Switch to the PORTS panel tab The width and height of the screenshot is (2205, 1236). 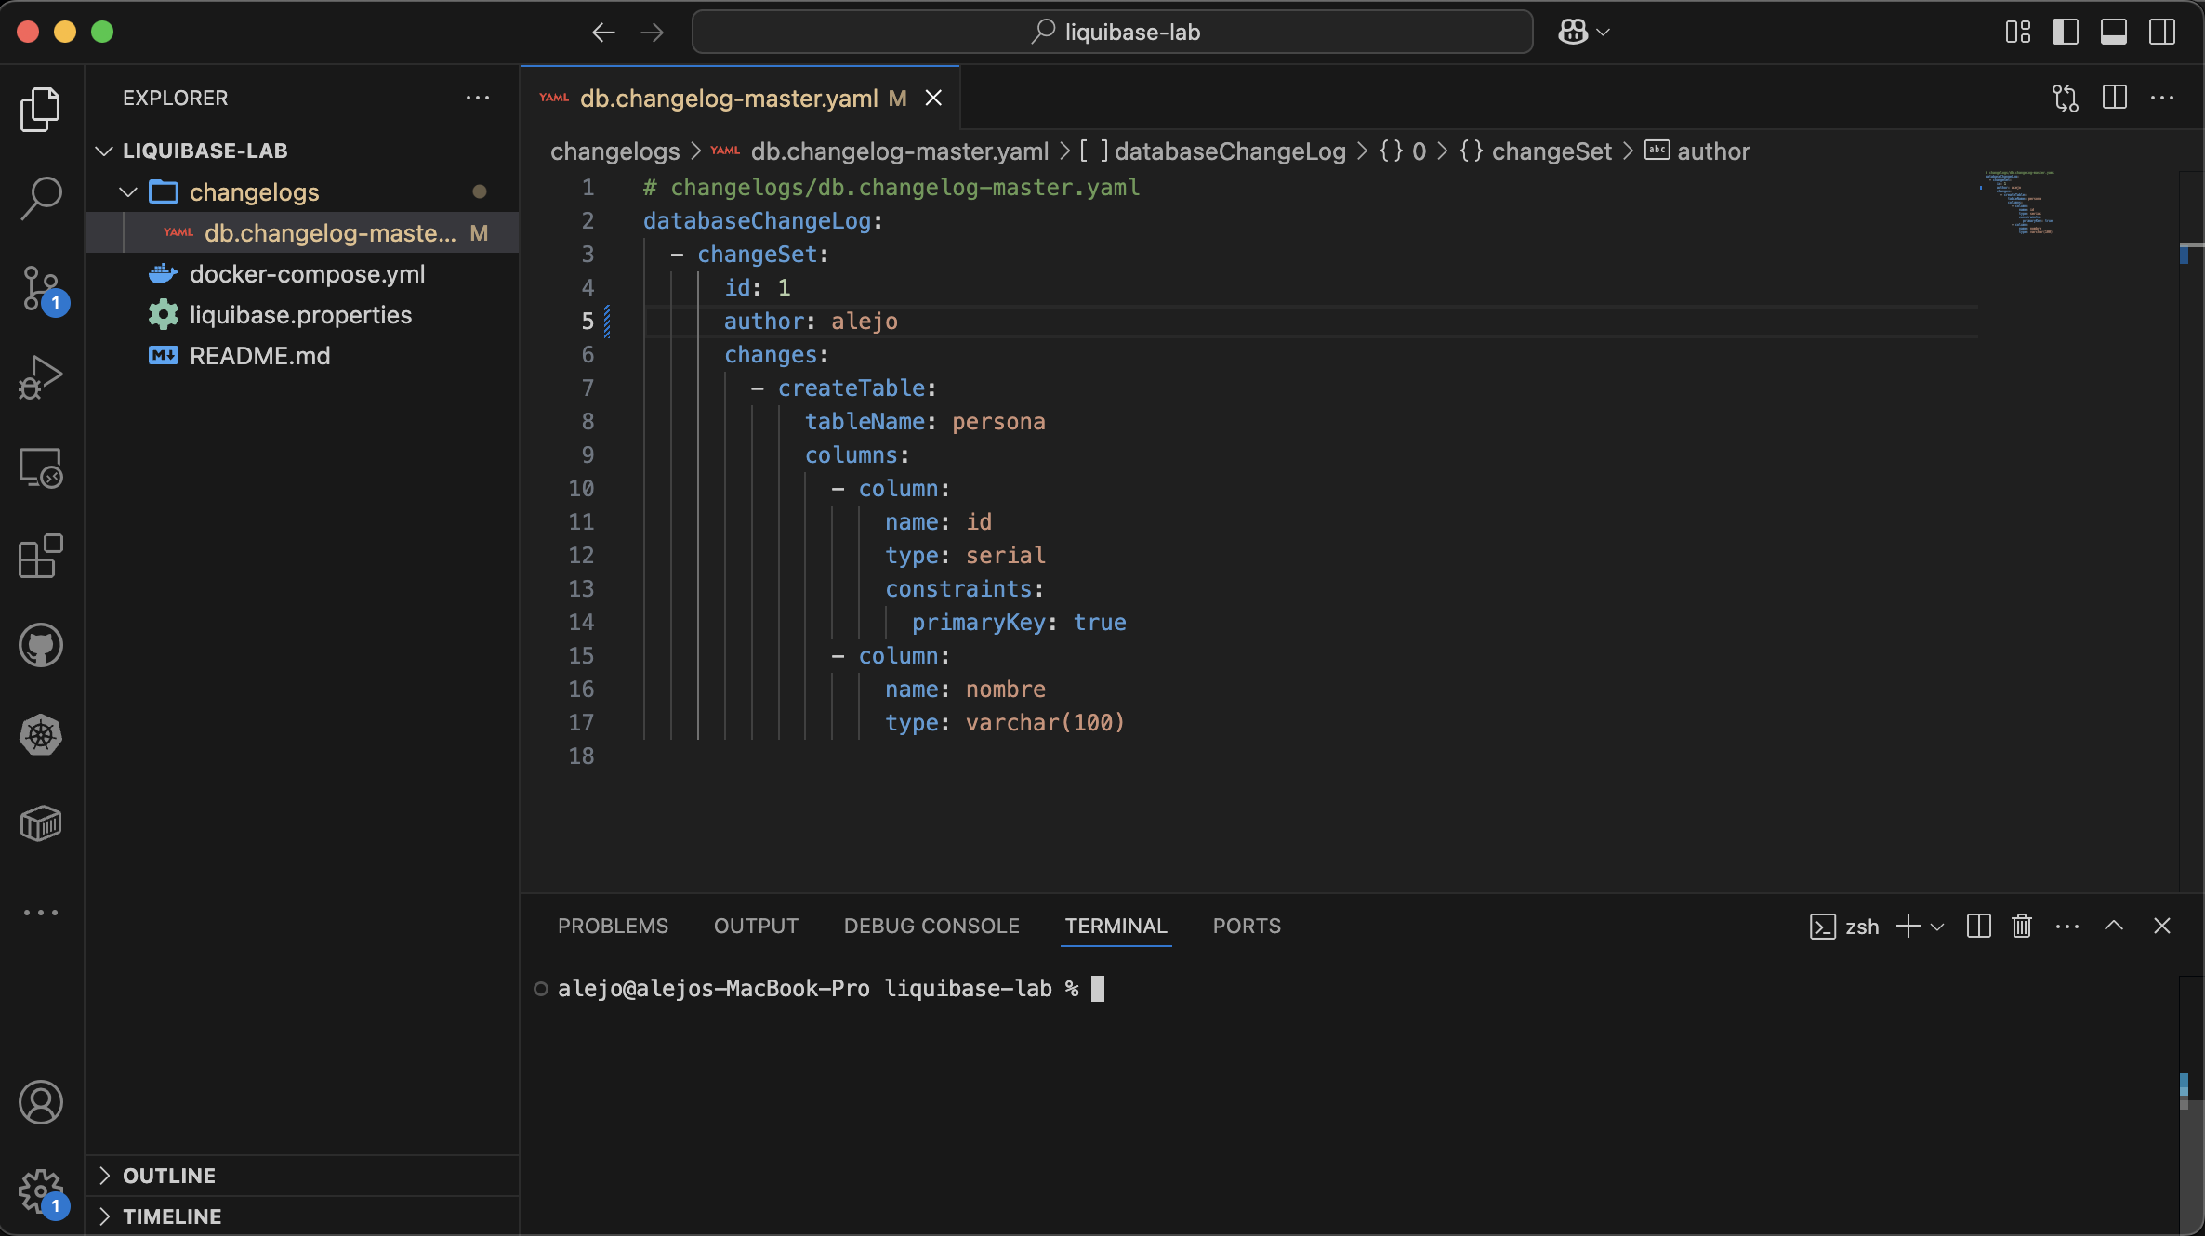pos(1247,926)
